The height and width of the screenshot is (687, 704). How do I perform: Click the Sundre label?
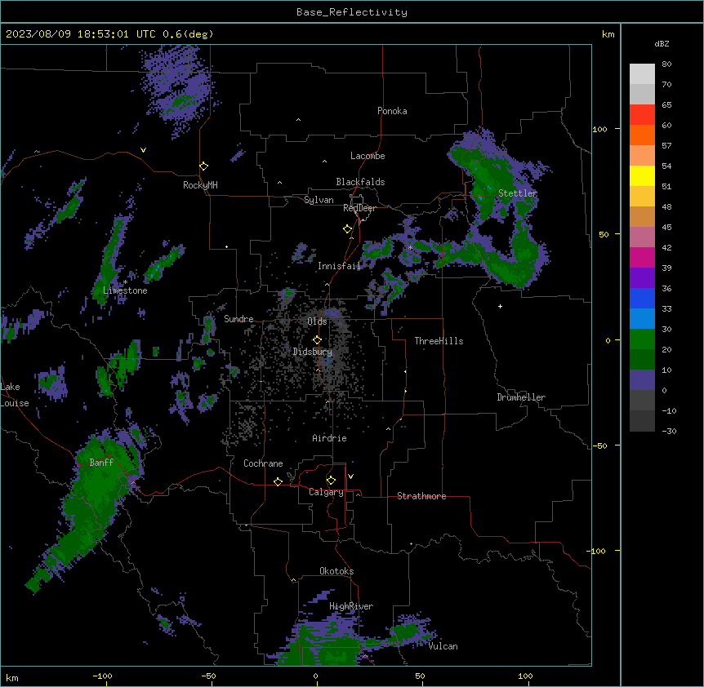pyautogui.click(x=238, y=319)
